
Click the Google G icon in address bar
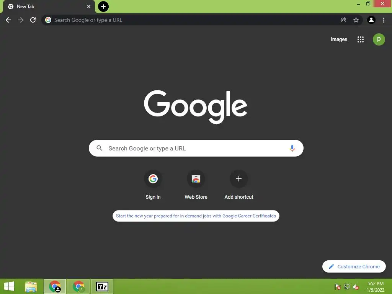tap(48, 20)
